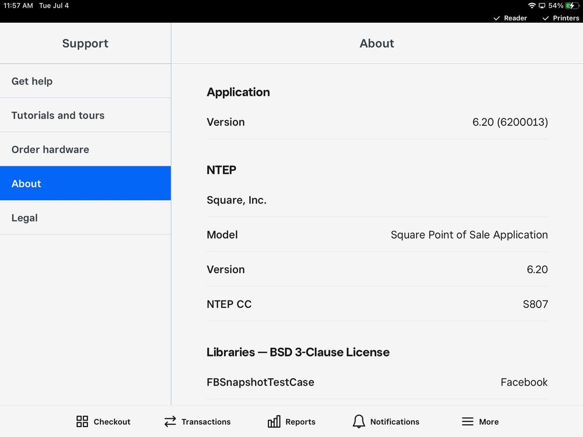
Task: Tap the Model row under NTEP
Action: [x=377, y=235]
